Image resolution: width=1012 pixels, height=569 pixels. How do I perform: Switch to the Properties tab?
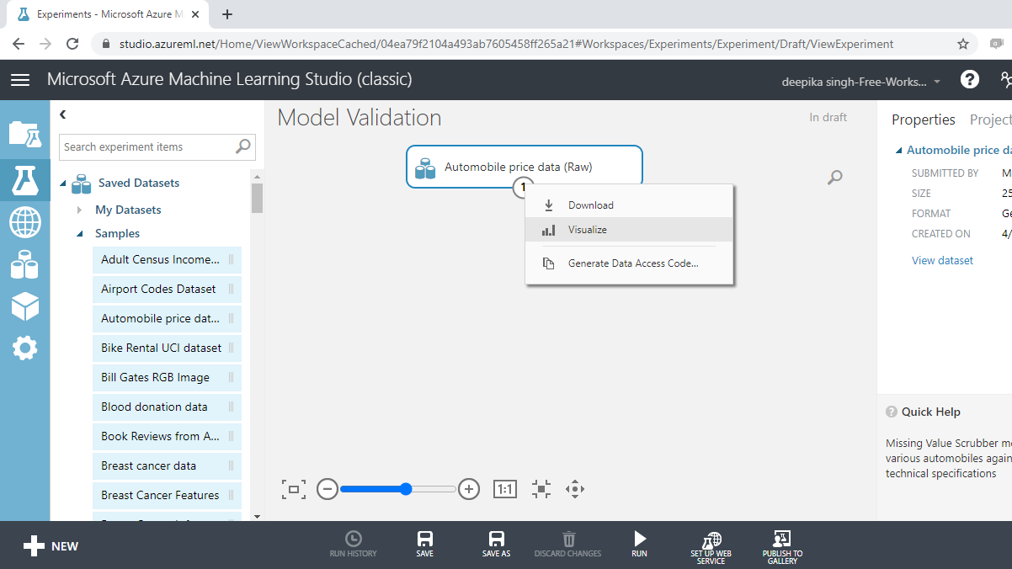(924, 120)
